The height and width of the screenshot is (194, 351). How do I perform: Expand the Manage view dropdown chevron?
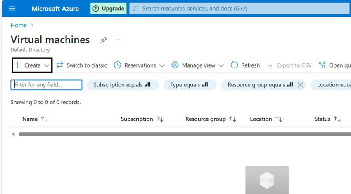click(221, 65)
